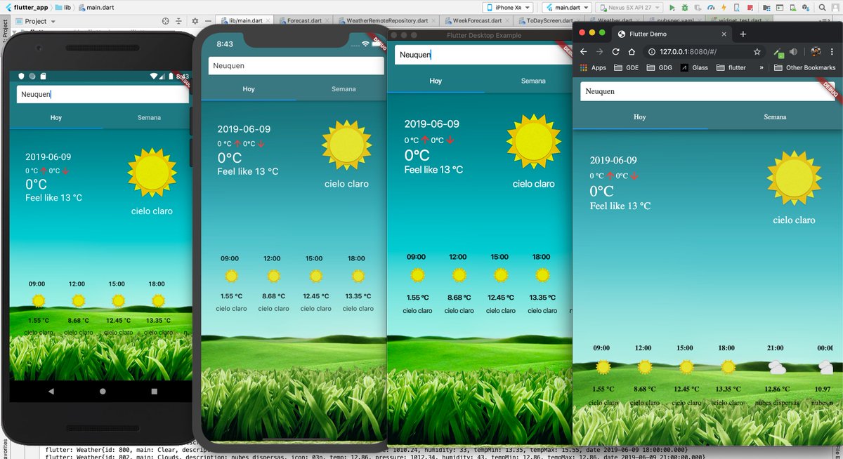
Task: Open GDE bookmarks folder in Chrome
Action: pos(627,67)
